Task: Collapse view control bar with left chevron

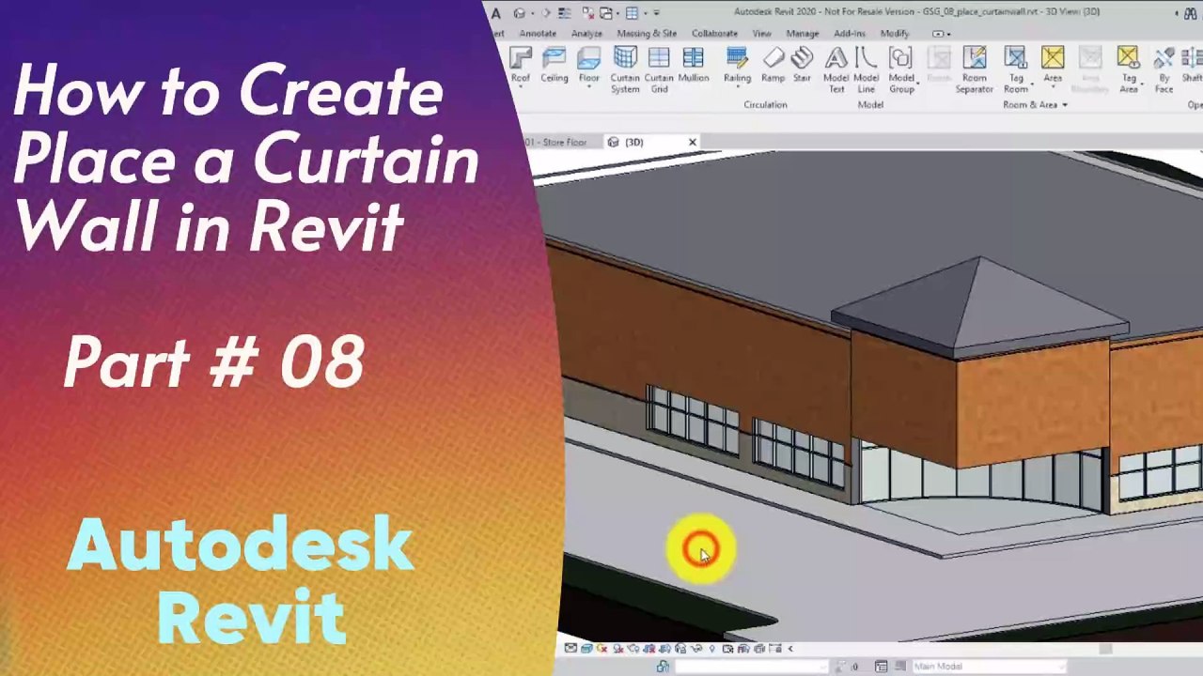Action: 790,649
